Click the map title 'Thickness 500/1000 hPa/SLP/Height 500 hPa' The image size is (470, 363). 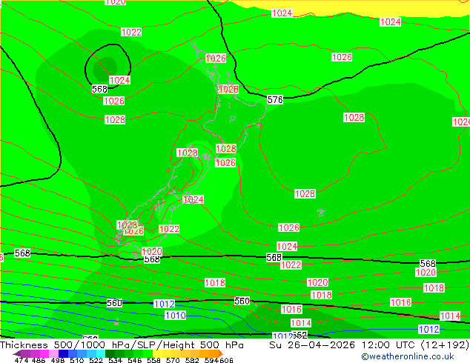pos(122,345)
